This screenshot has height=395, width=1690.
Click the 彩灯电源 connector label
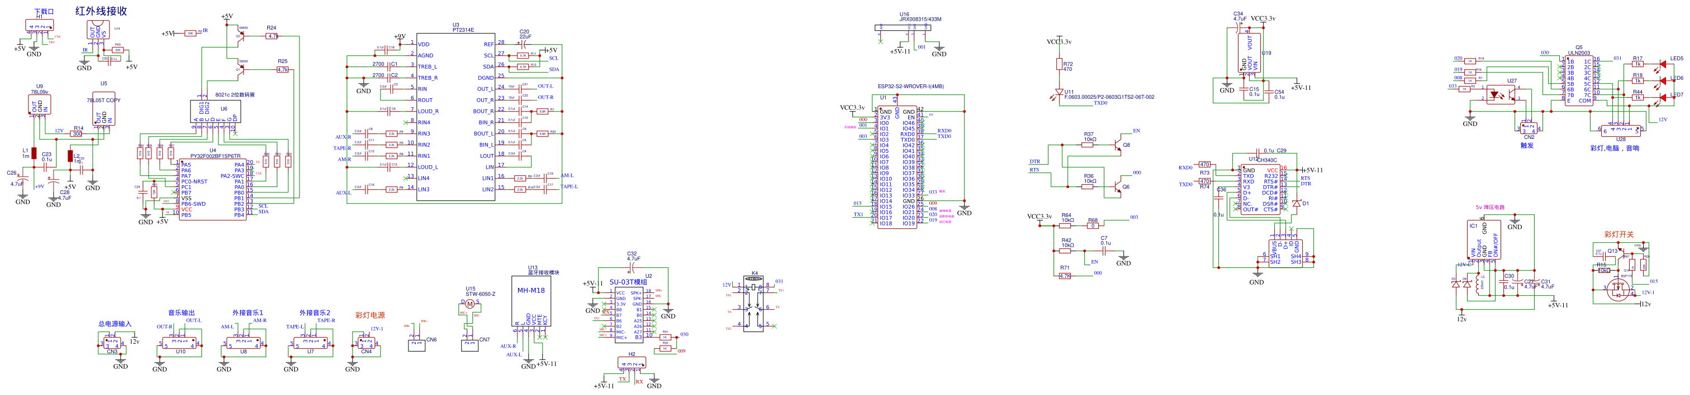(x=370, y=316)
